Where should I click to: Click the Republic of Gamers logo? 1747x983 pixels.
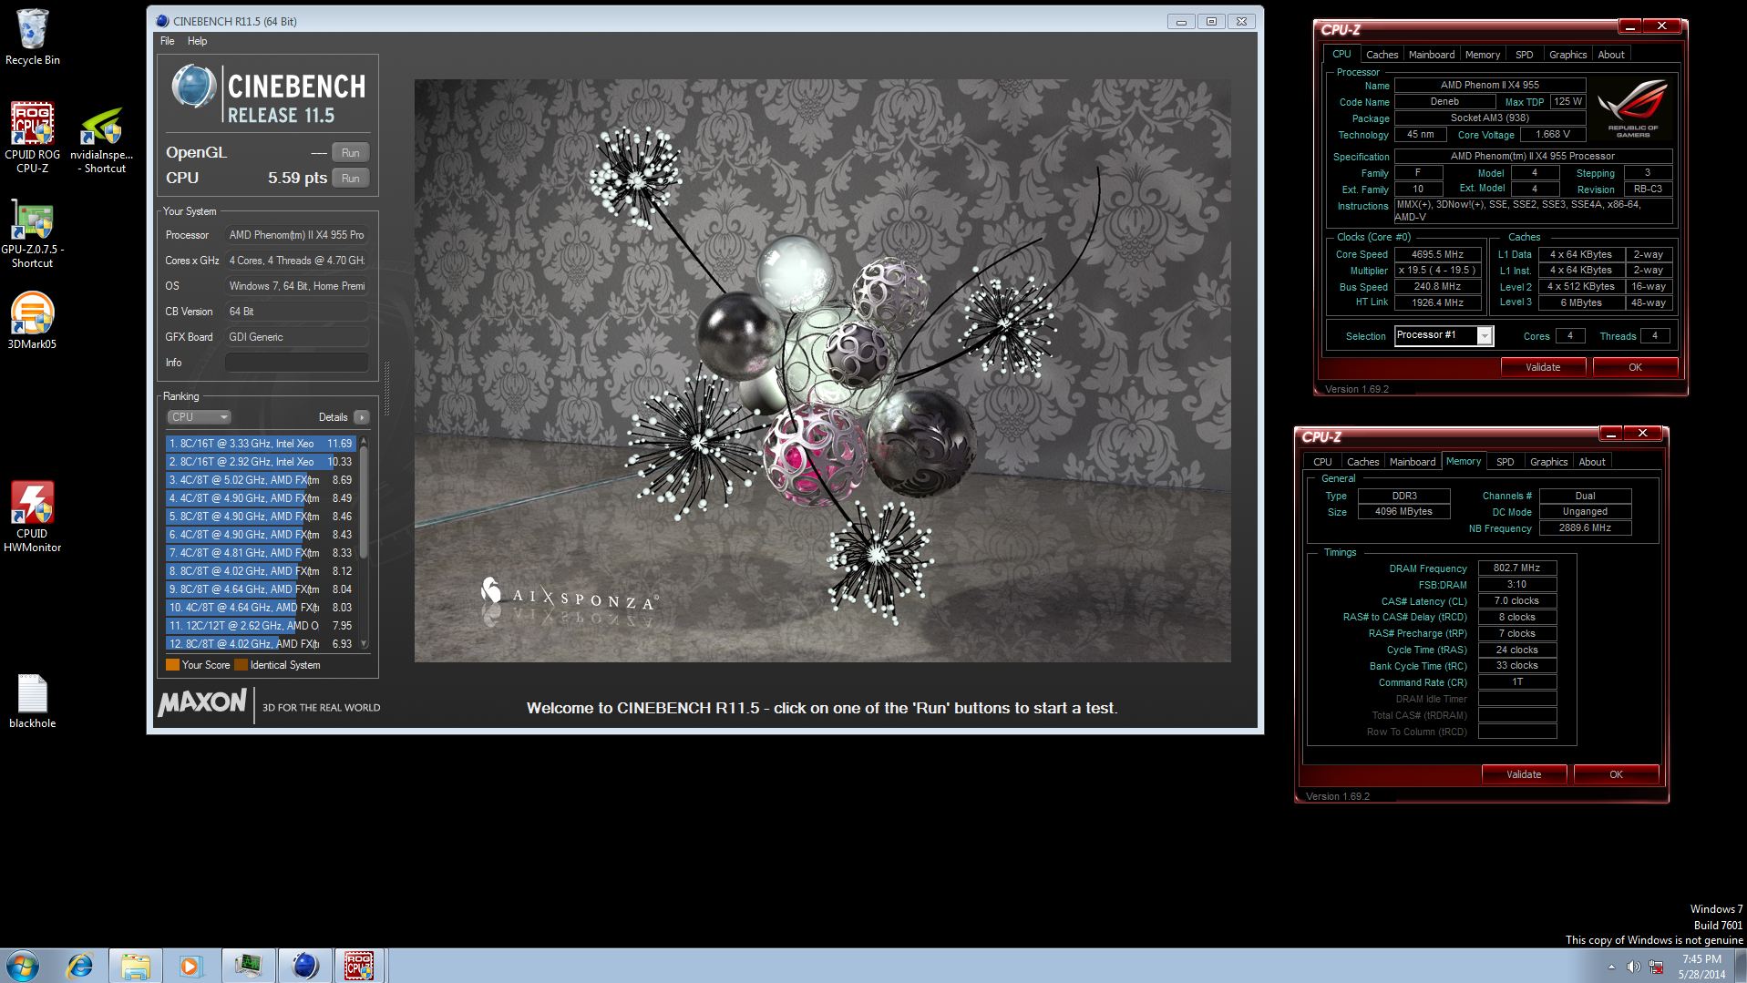[x=1633, y=109]
